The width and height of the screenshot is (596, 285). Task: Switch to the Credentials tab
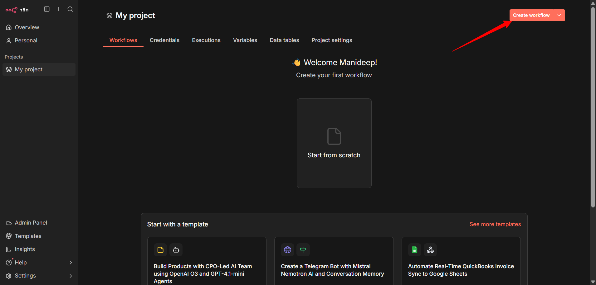[164, 40]
